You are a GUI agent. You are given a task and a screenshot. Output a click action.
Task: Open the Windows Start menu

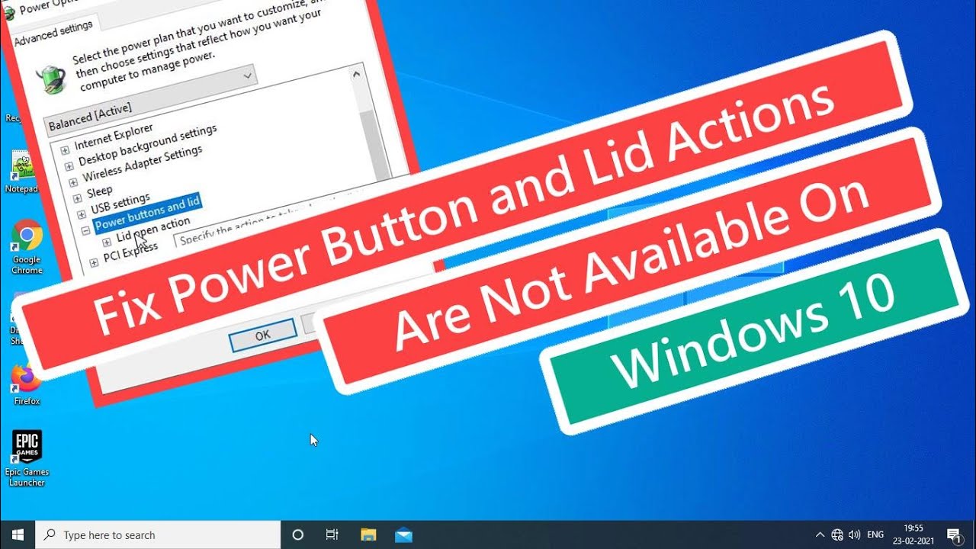(x=18, y=535)
